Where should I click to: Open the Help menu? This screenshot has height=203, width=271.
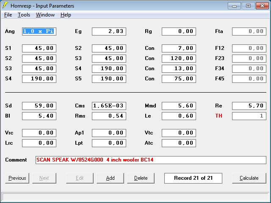[x=66, y=15]
